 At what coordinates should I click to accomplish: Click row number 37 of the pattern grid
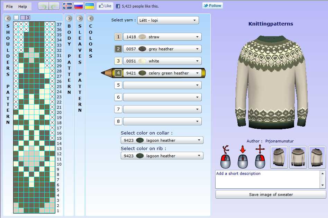59,24
